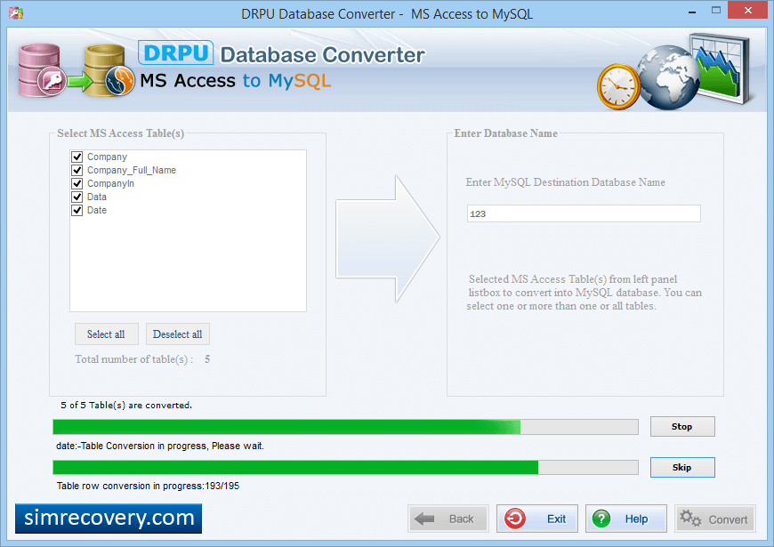This screenshot has height=547, width=774.
Task: Exit the database converter
Action: [x=537, y=519]
